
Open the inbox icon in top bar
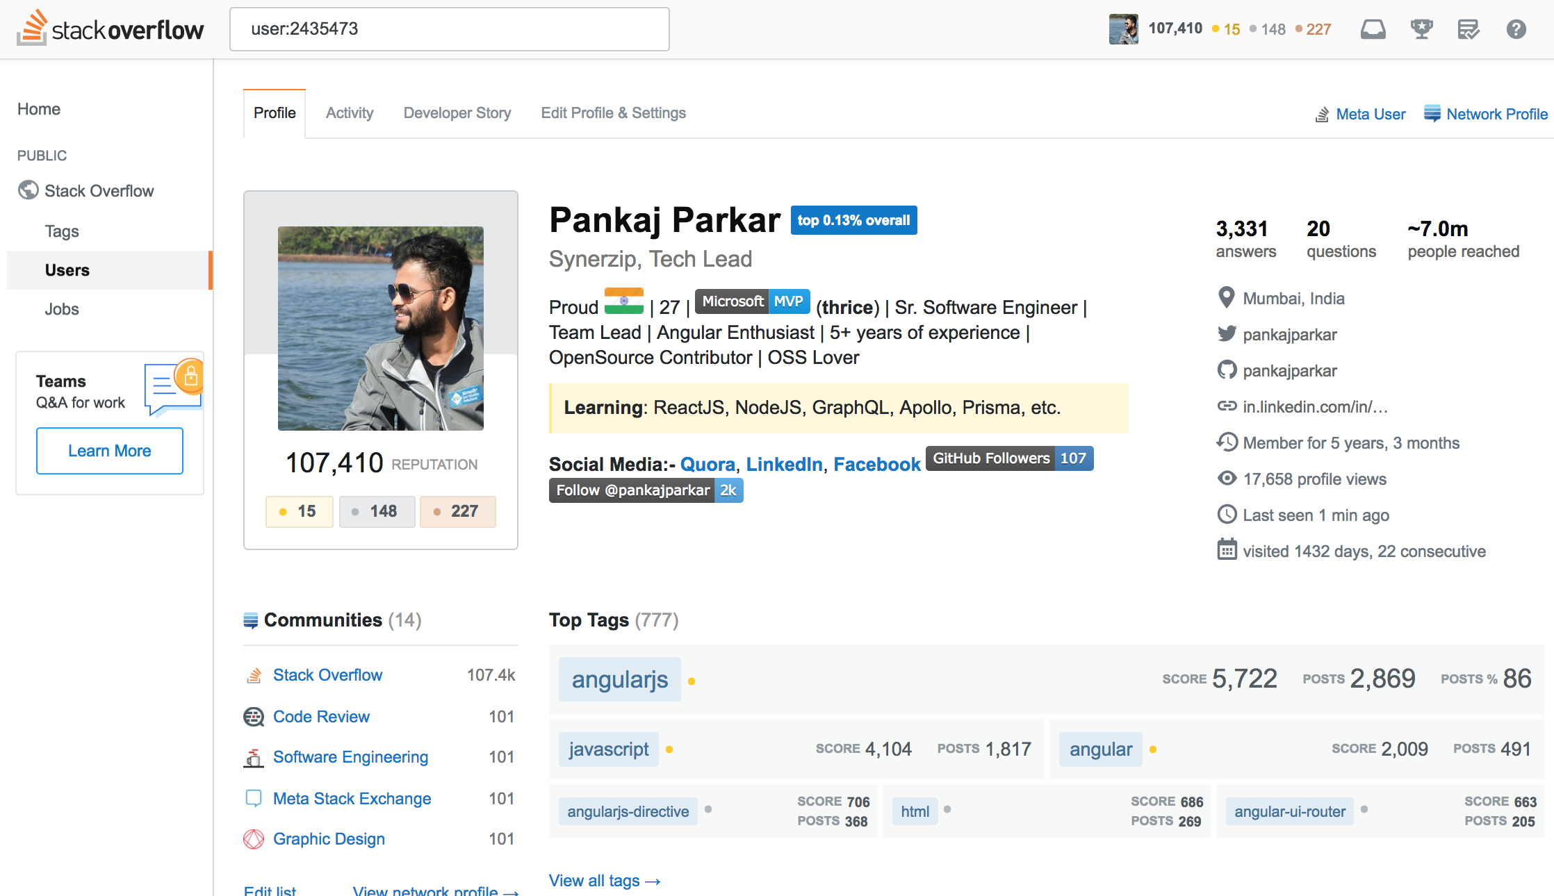pyautogui.click(x=1373, y=29)
